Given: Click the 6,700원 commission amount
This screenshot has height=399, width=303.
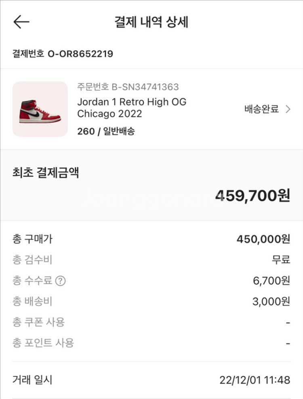Looking at the screenshot, I should click(271, 281).
